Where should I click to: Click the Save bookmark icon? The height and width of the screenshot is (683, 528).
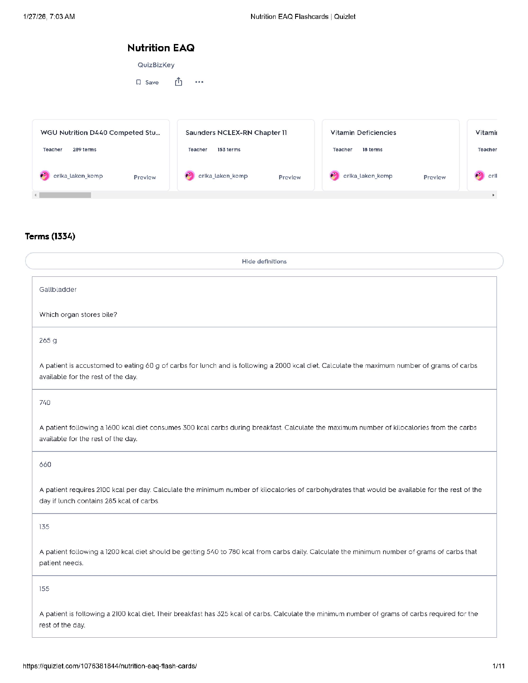click(x=138, y=82)
